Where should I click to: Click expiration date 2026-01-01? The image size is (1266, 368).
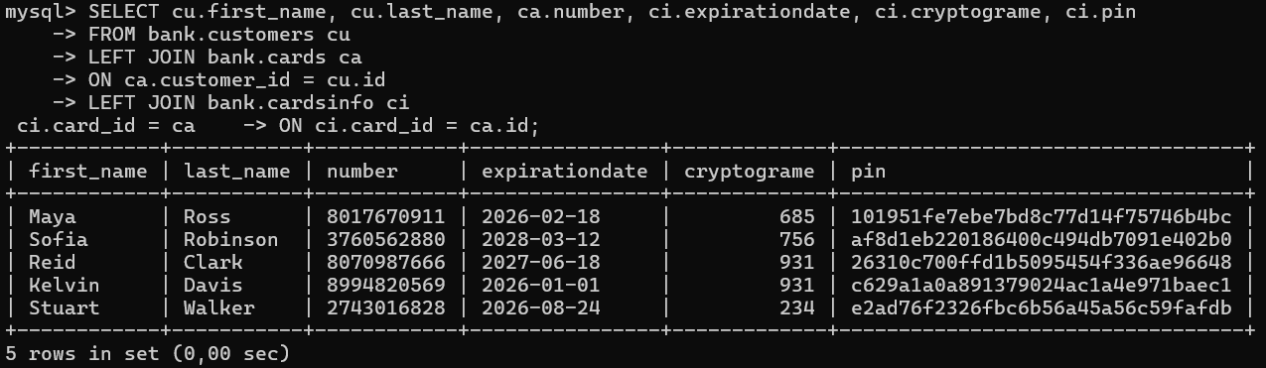point(541,286)
